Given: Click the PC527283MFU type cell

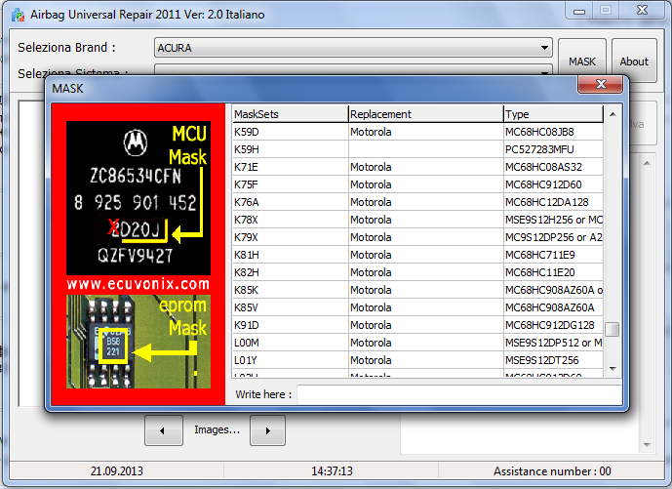Looking at the screenshot, I should click(x=553, y=149).
